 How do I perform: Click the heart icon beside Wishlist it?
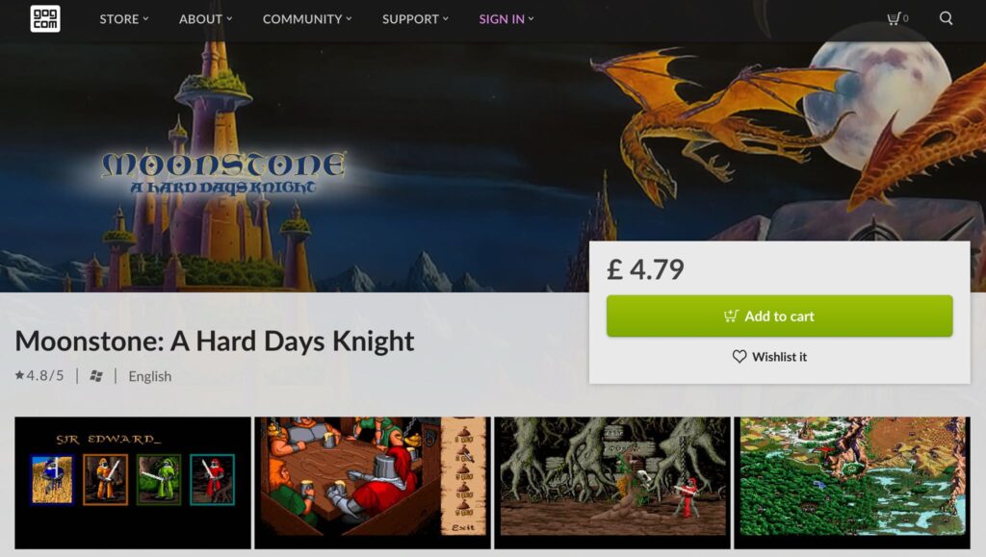pyautogui.click(x=739, y=357)
